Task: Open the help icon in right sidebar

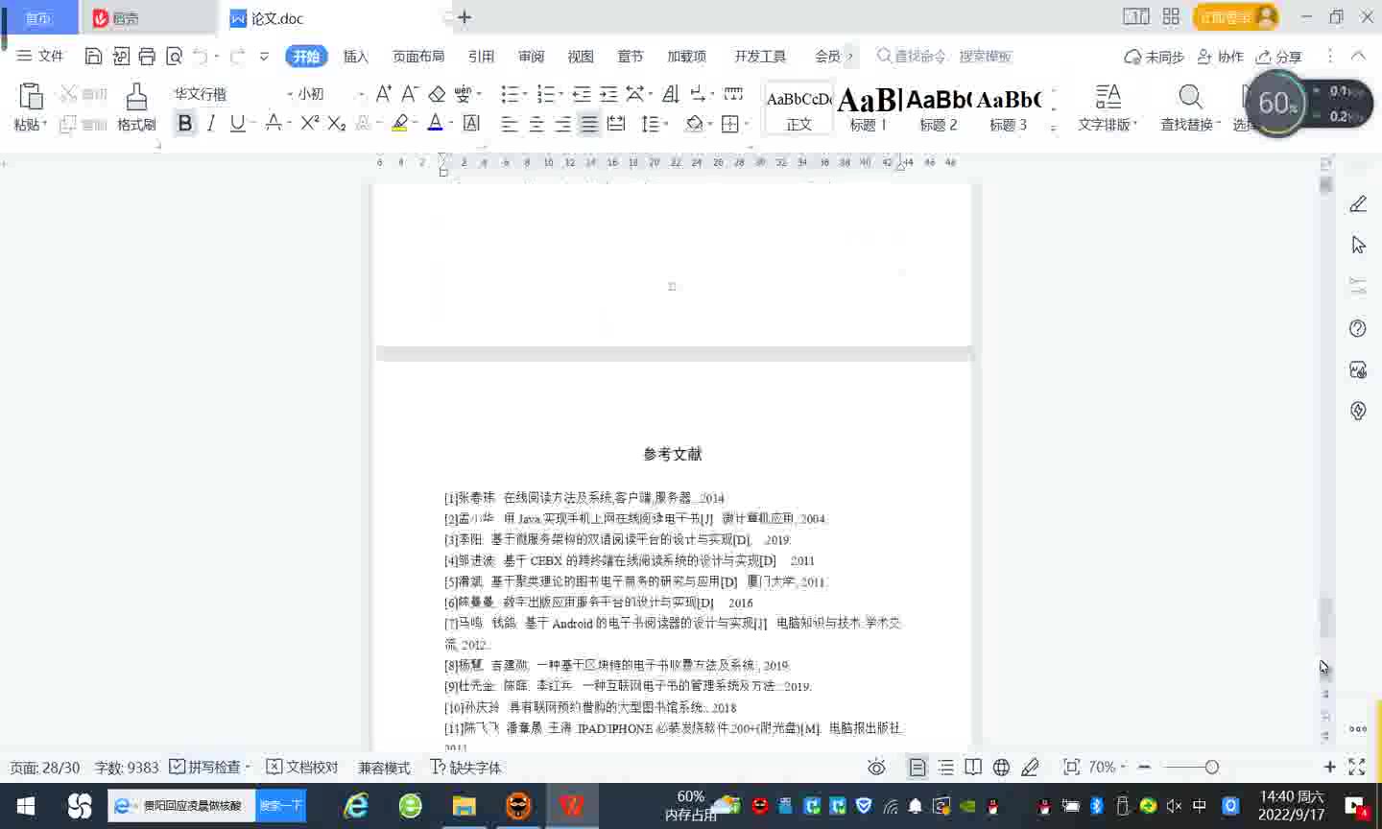Action: pyautogui.click(x=1358, y=328)
